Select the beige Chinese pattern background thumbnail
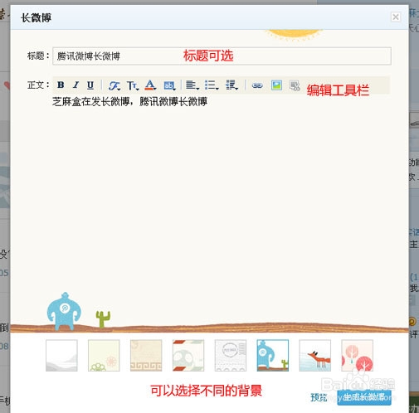Viewport: 419px width, 413px height. pos(146,356)
